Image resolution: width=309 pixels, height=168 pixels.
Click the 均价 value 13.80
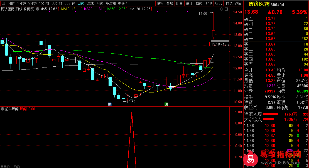click(x=303, y=70)
